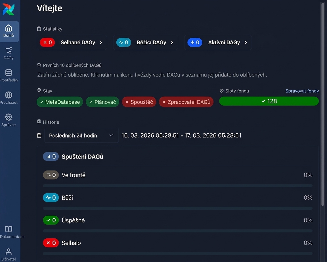This screenshot has height=262, width=327.
Task: Click the Spuštění DAGů count badge
Action: [51, 157]
